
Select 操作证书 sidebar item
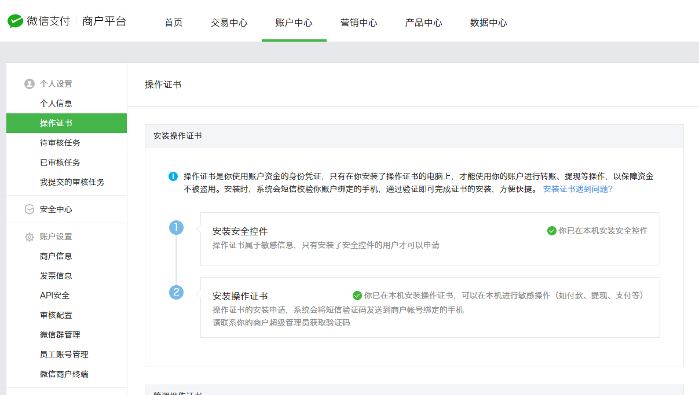(x=67, y=123)
